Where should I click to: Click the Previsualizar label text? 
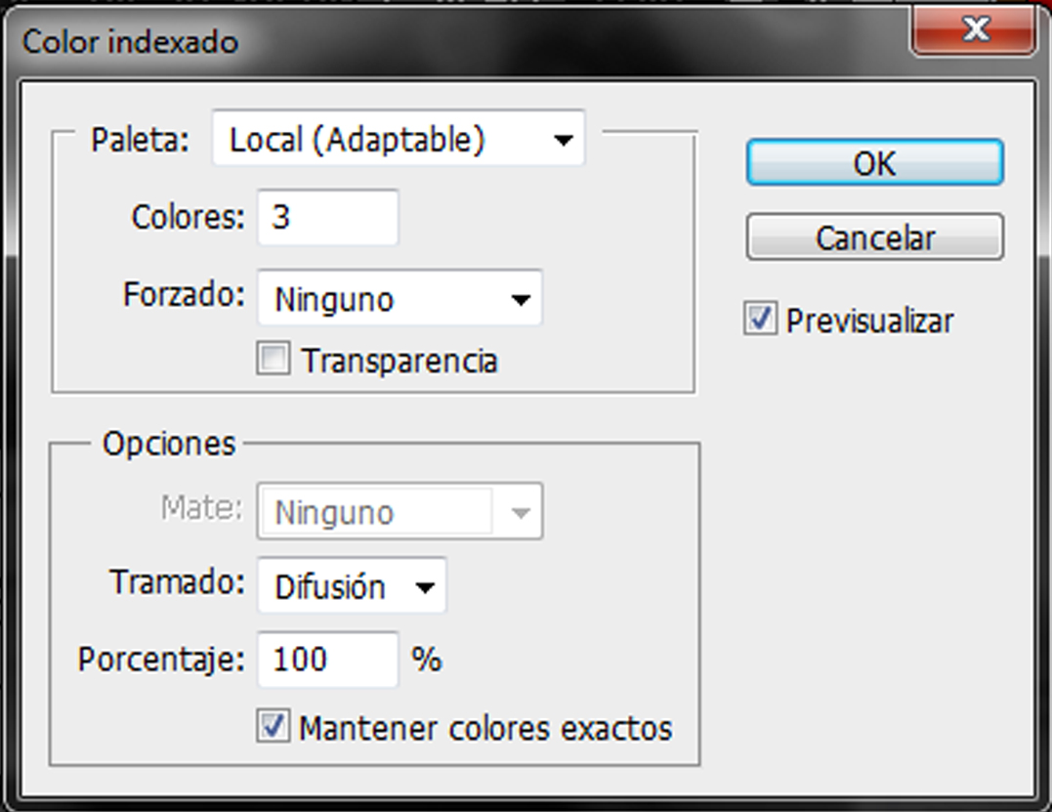click(869, 321)
